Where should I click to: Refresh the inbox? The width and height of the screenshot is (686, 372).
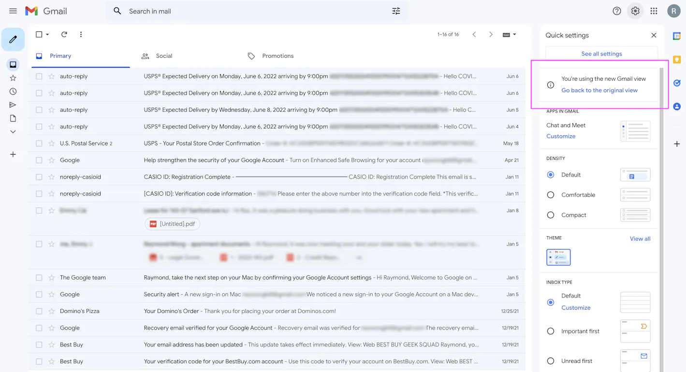click(x=64, y=34)
